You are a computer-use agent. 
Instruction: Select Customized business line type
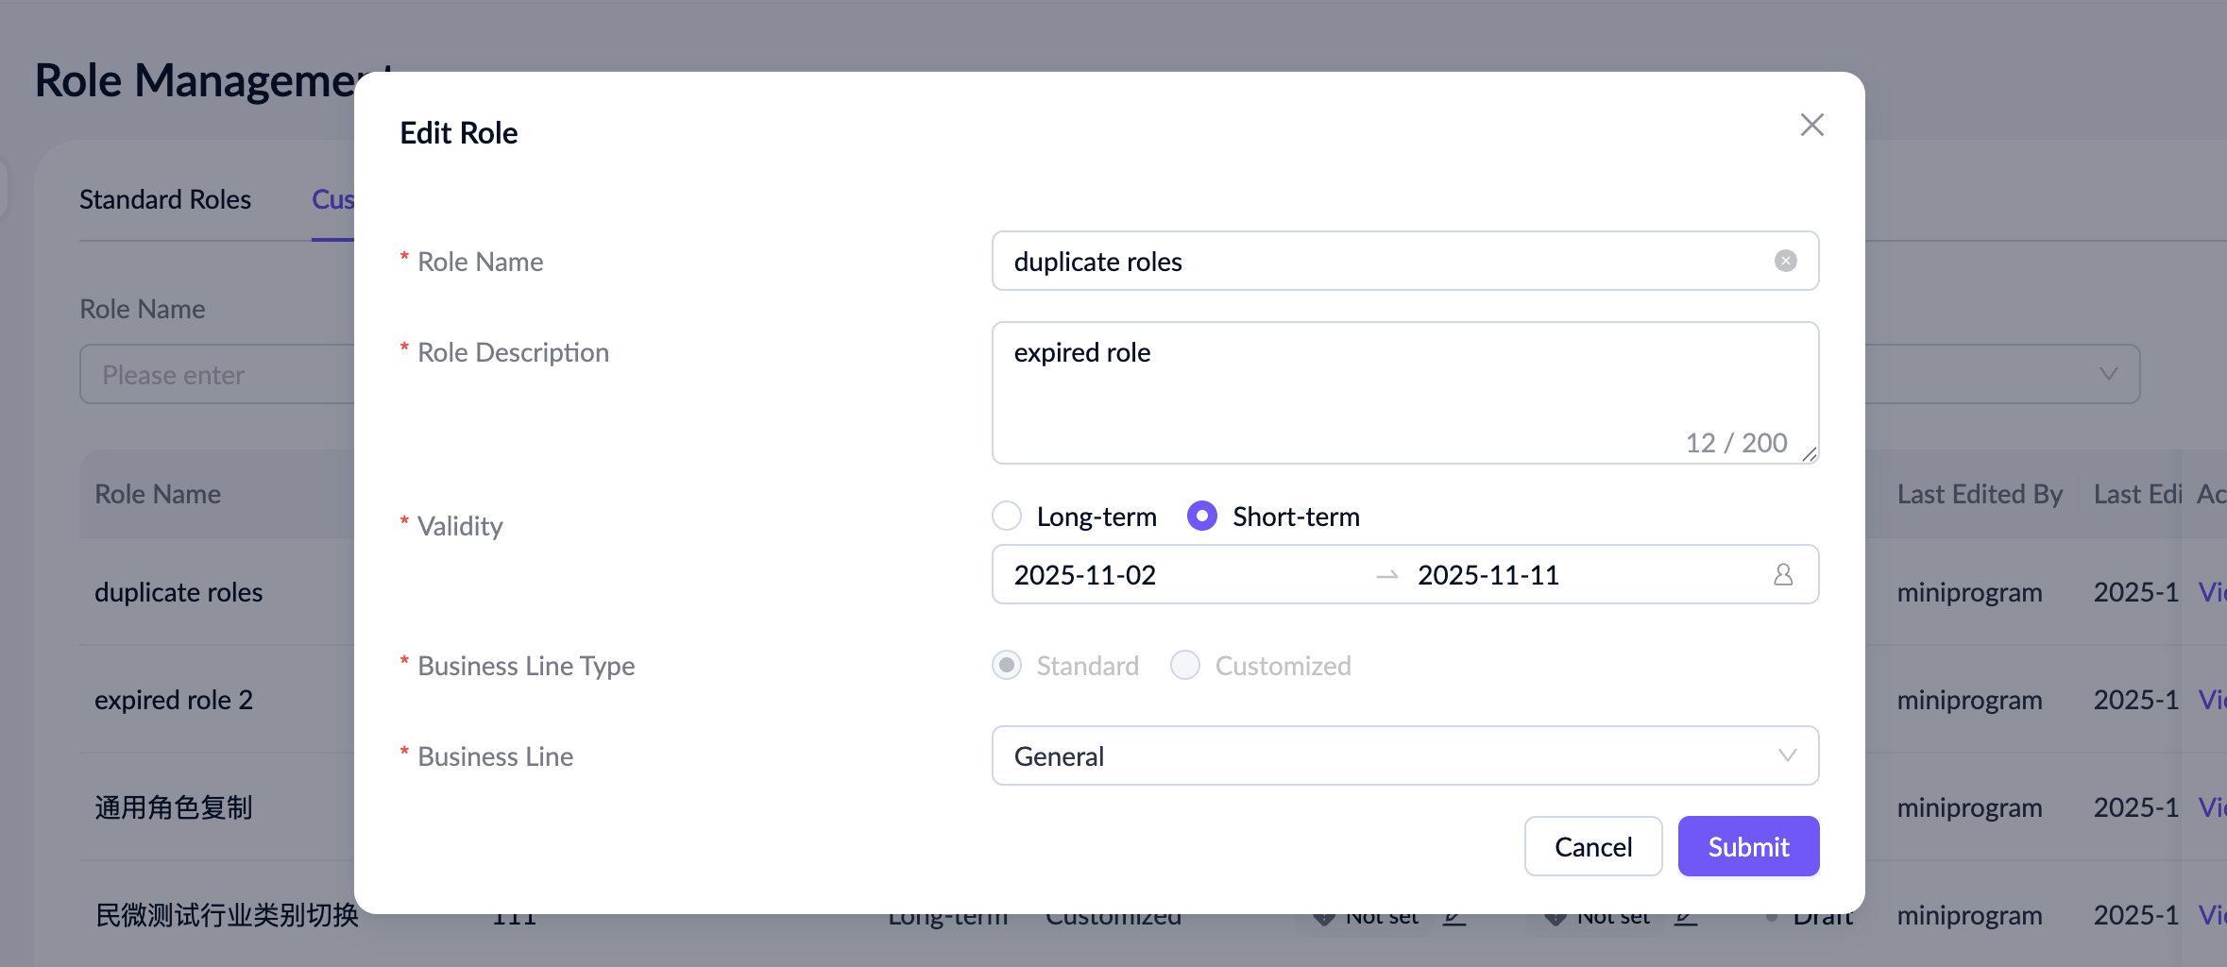pyautogui.click(x=1185, y=665)
